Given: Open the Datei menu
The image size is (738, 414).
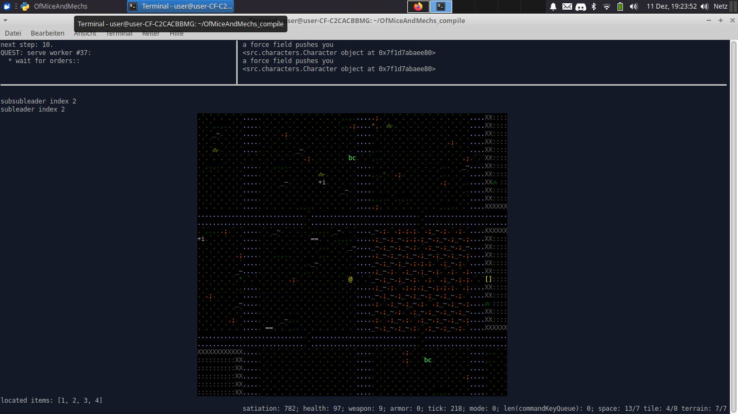Looking at the screenshot, I should [x=13, y=33].
